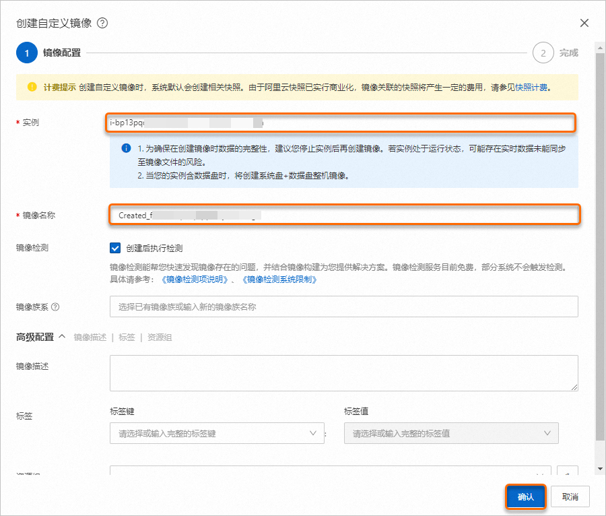Click the blue info icon in the notice
This screenshot has height=516, width=606.
[x=126, y=148]
